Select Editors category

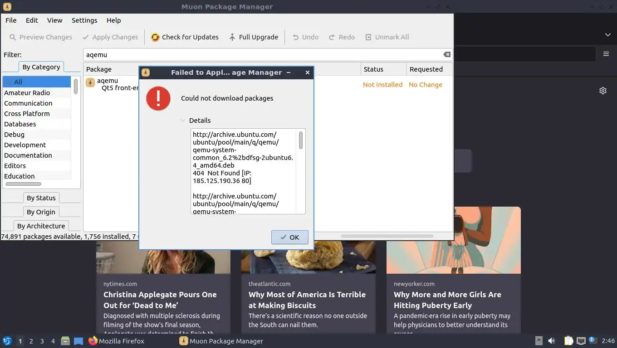click(37, 166)
